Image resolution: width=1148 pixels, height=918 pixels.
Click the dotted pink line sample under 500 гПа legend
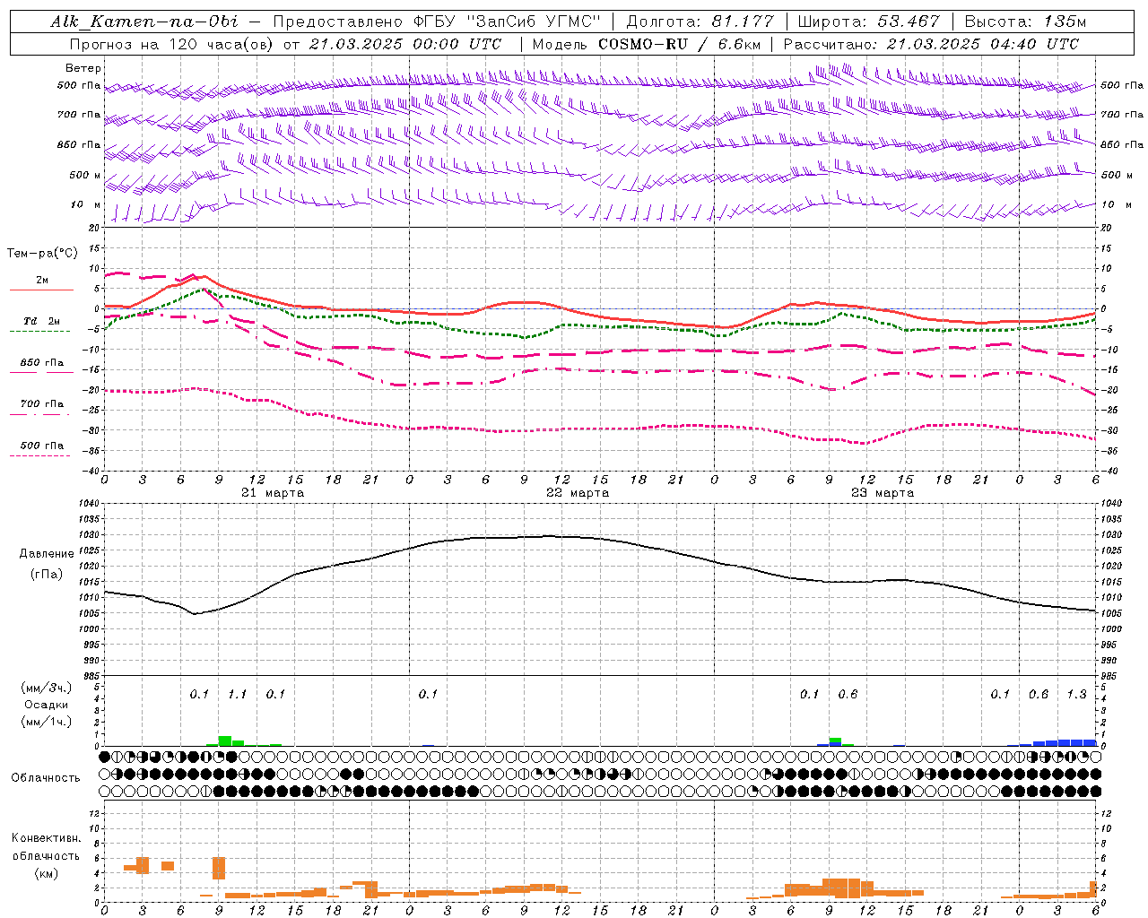[x=39, y=455]
